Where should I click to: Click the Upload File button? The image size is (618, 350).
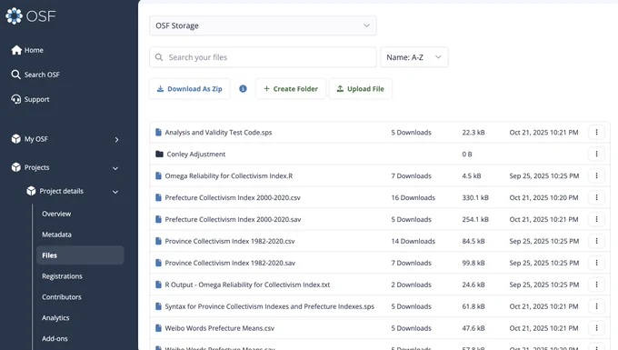coord(360,89)
